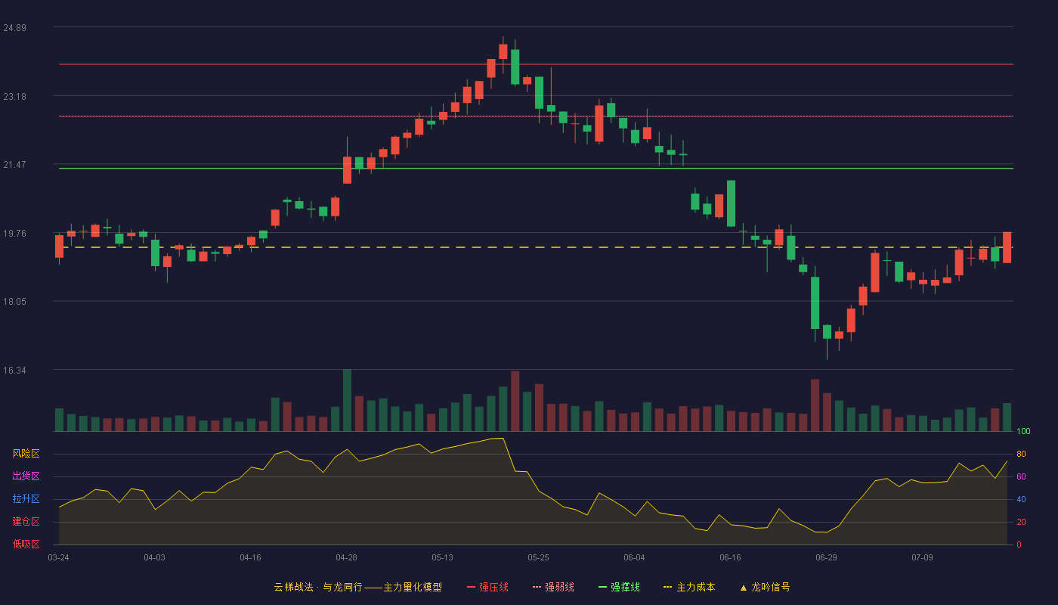This screenshot has width=1058, height=605.
Task: Toggle the 主力成本 legend entry
Action: tap(689, 587)
